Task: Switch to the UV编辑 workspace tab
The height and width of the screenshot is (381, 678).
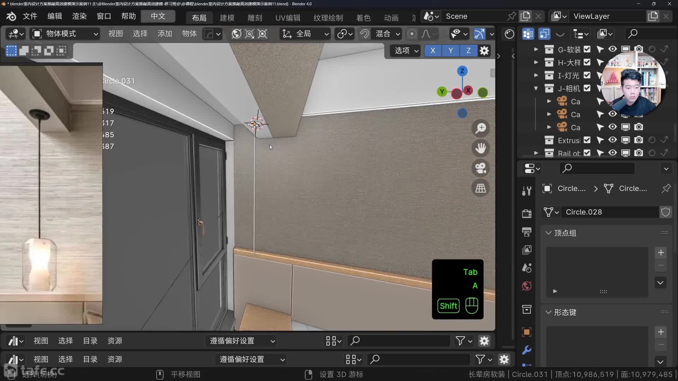Action: pos(288,18)
